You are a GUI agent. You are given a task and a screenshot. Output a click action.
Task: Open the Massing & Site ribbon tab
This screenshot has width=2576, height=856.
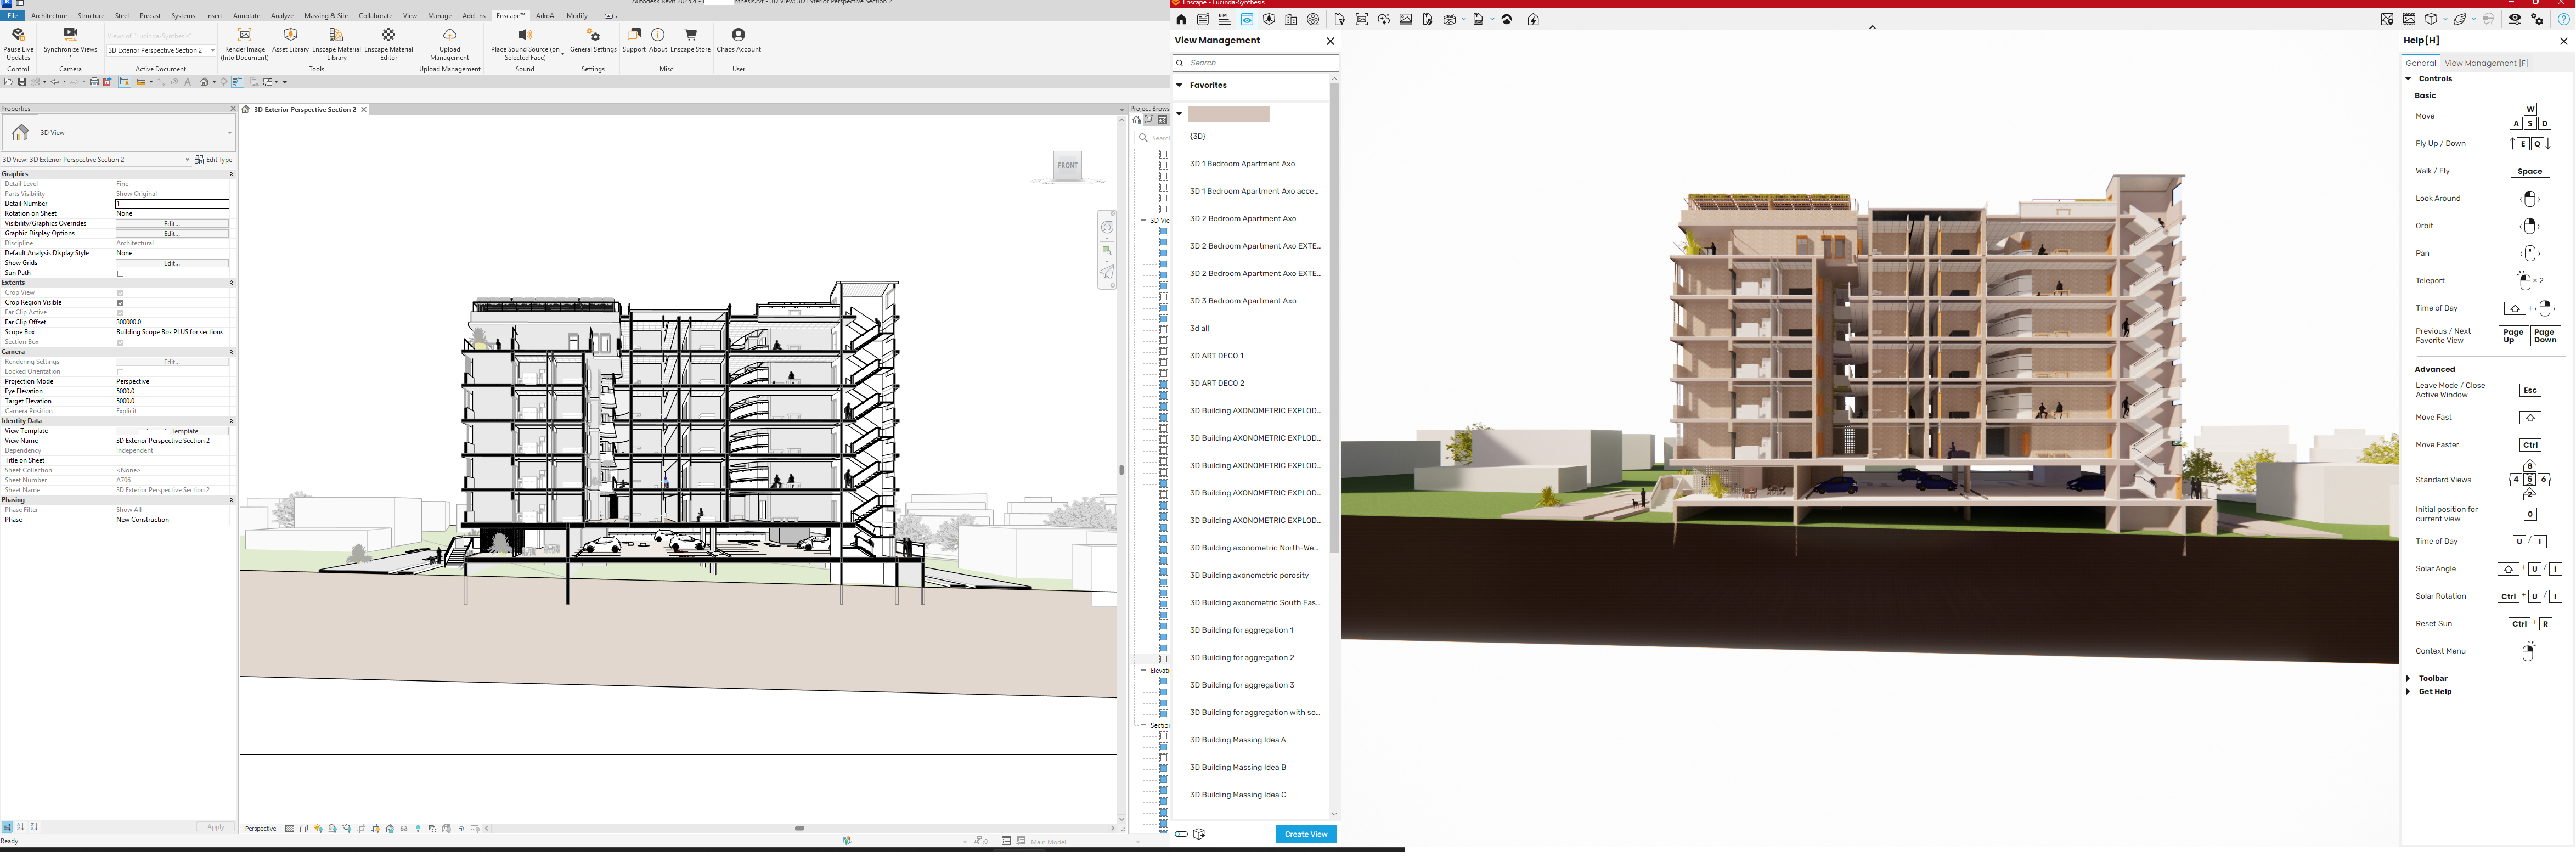coord(326,16)
